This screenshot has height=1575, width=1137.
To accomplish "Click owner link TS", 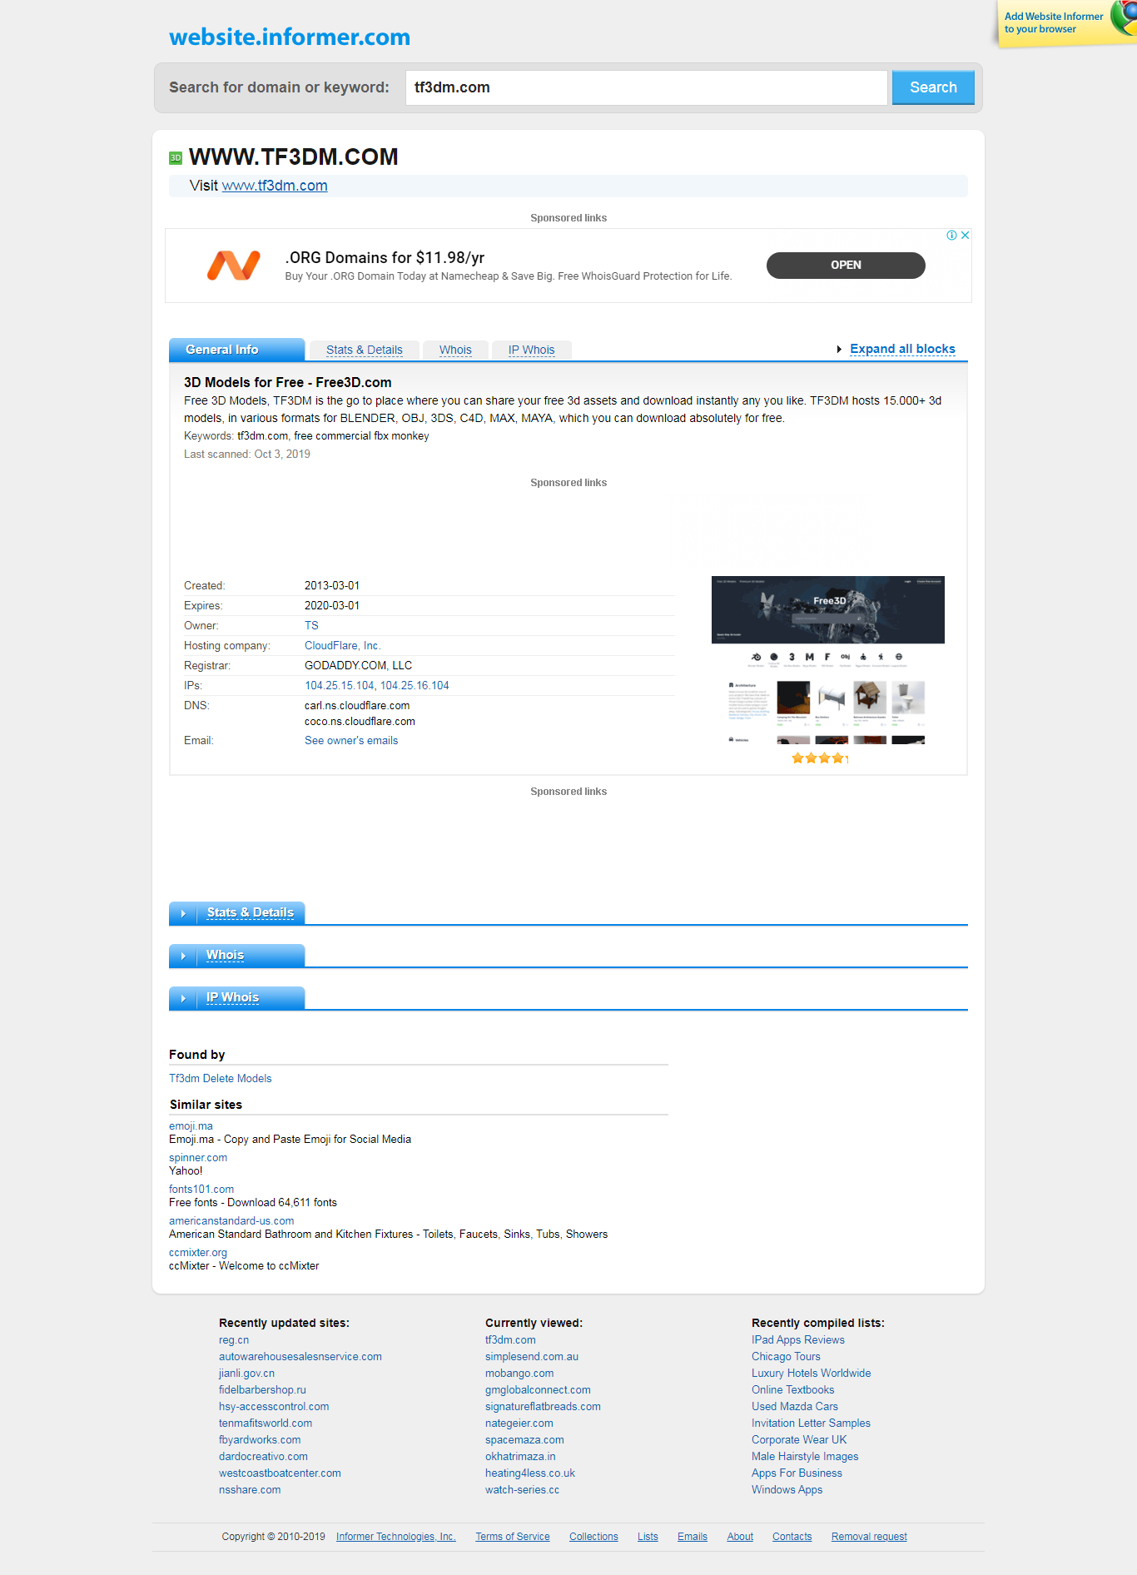I will click(311, 626).
